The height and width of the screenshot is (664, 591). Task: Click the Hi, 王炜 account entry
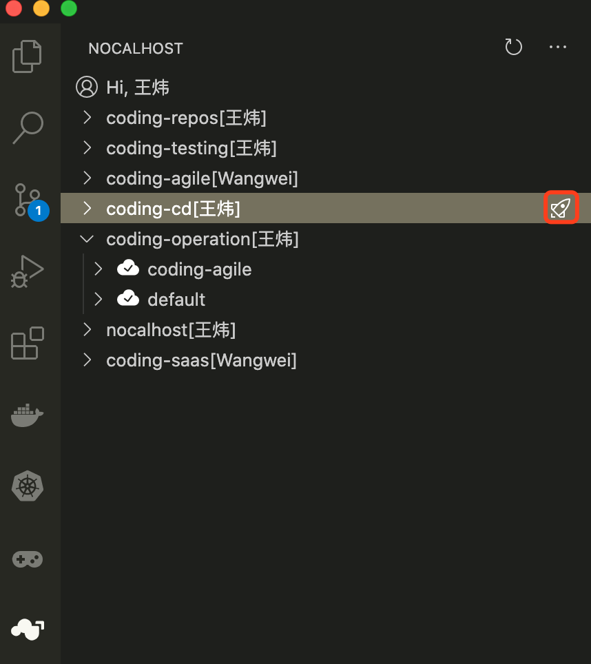tap(138, 87)
